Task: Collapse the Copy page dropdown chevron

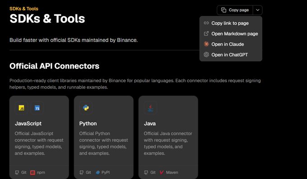Action: (x=258, y=10)
